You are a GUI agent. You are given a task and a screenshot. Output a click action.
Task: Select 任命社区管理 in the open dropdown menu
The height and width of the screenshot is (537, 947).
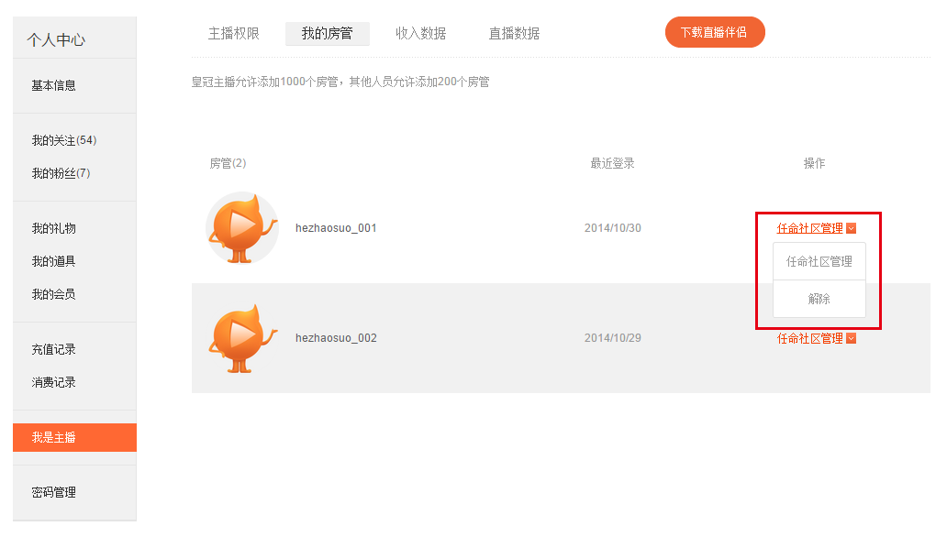point(819,261)
